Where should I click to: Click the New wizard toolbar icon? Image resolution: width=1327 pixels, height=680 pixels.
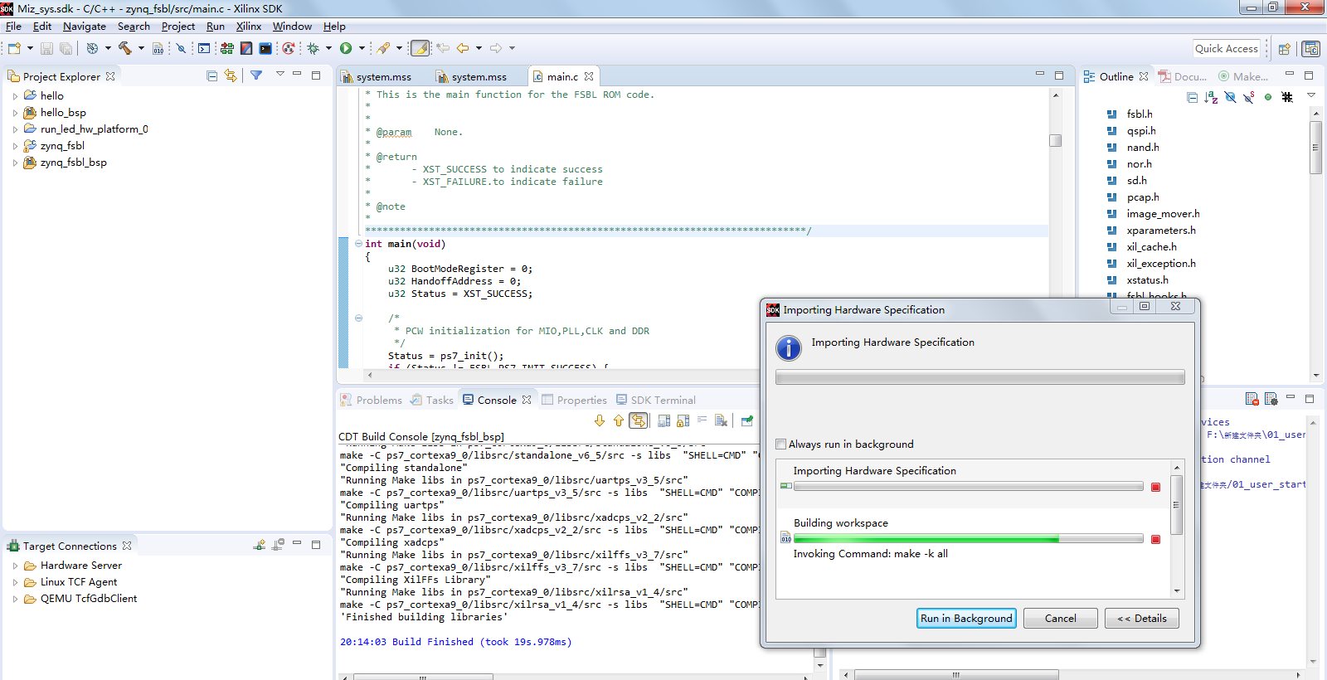tap(14, 49)
